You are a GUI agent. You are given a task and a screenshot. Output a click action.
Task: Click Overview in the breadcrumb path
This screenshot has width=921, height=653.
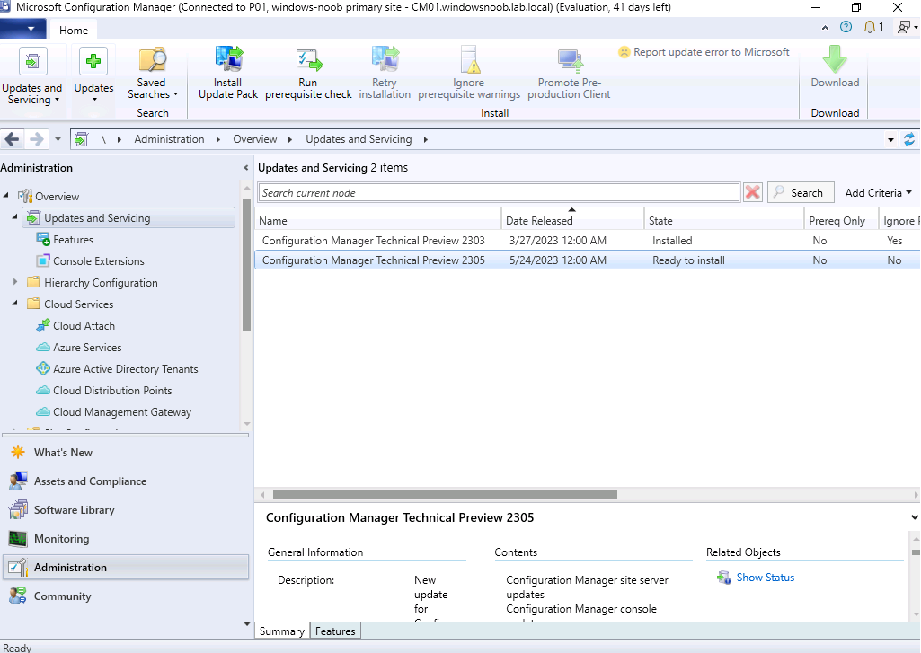(255, 139)
